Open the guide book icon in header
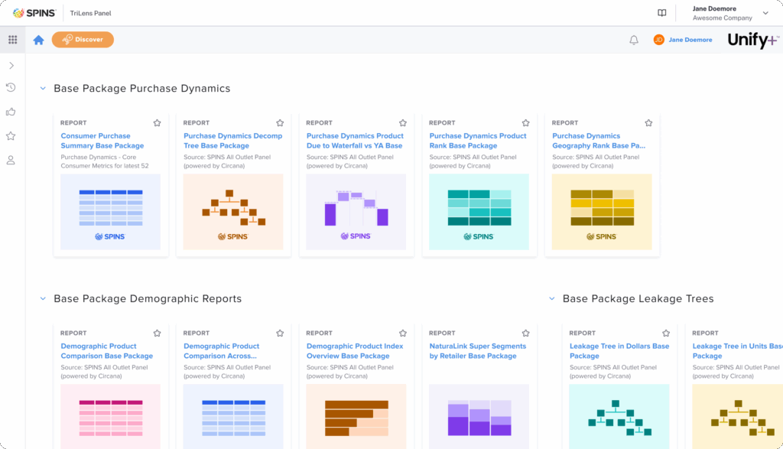 pos(662,13)
